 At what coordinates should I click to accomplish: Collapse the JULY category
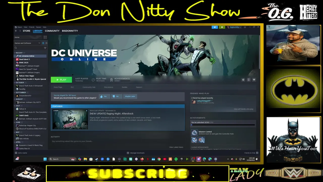[15, 106]
